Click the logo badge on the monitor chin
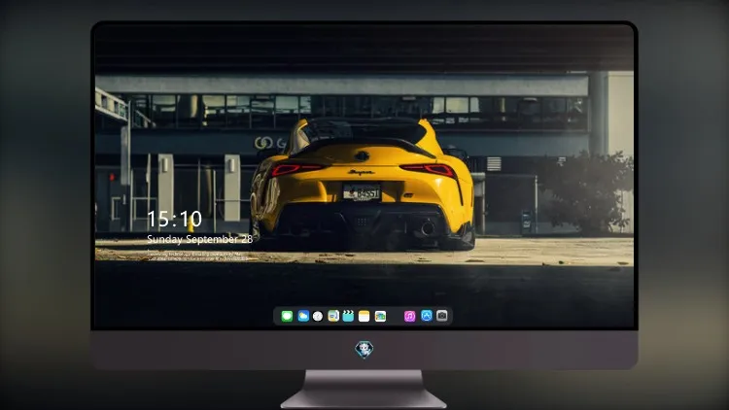 364,350
